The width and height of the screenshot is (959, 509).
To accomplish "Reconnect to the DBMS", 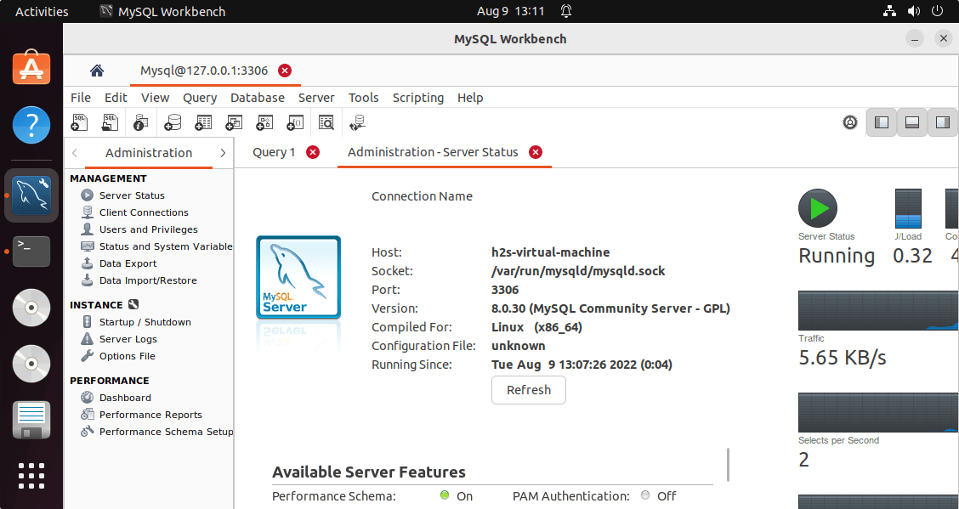I will 356,122.
